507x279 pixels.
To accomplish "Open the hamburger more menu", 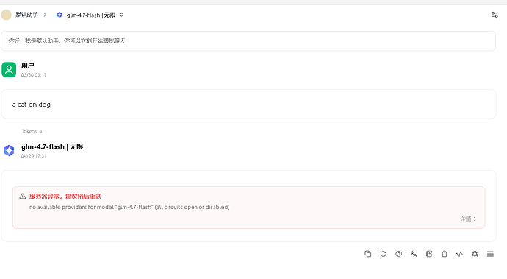I will pyautogui.click(x=490, y=254).
